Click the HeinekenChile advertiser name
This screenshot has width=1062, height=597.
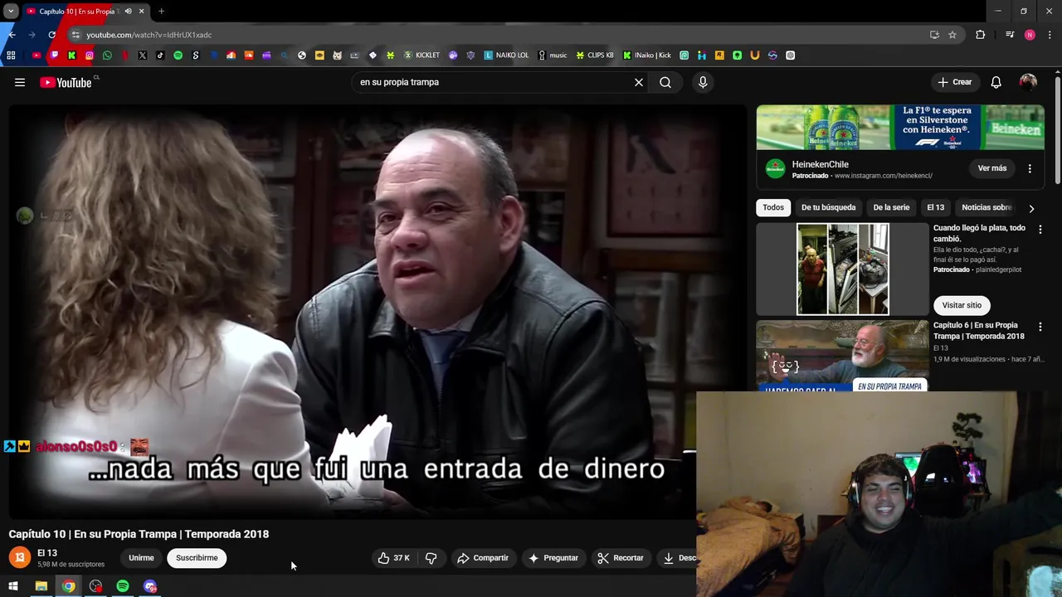tap(820, 164)
